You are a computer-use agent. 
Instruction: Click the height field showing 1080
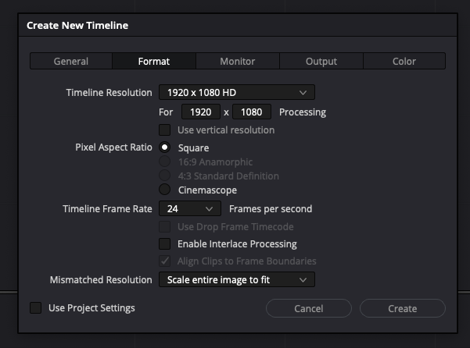252,112
